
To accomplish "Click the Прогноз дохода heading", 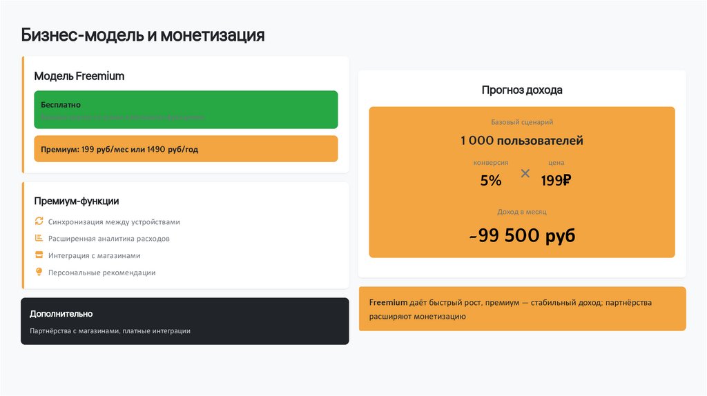I will (x=522, y=90).
